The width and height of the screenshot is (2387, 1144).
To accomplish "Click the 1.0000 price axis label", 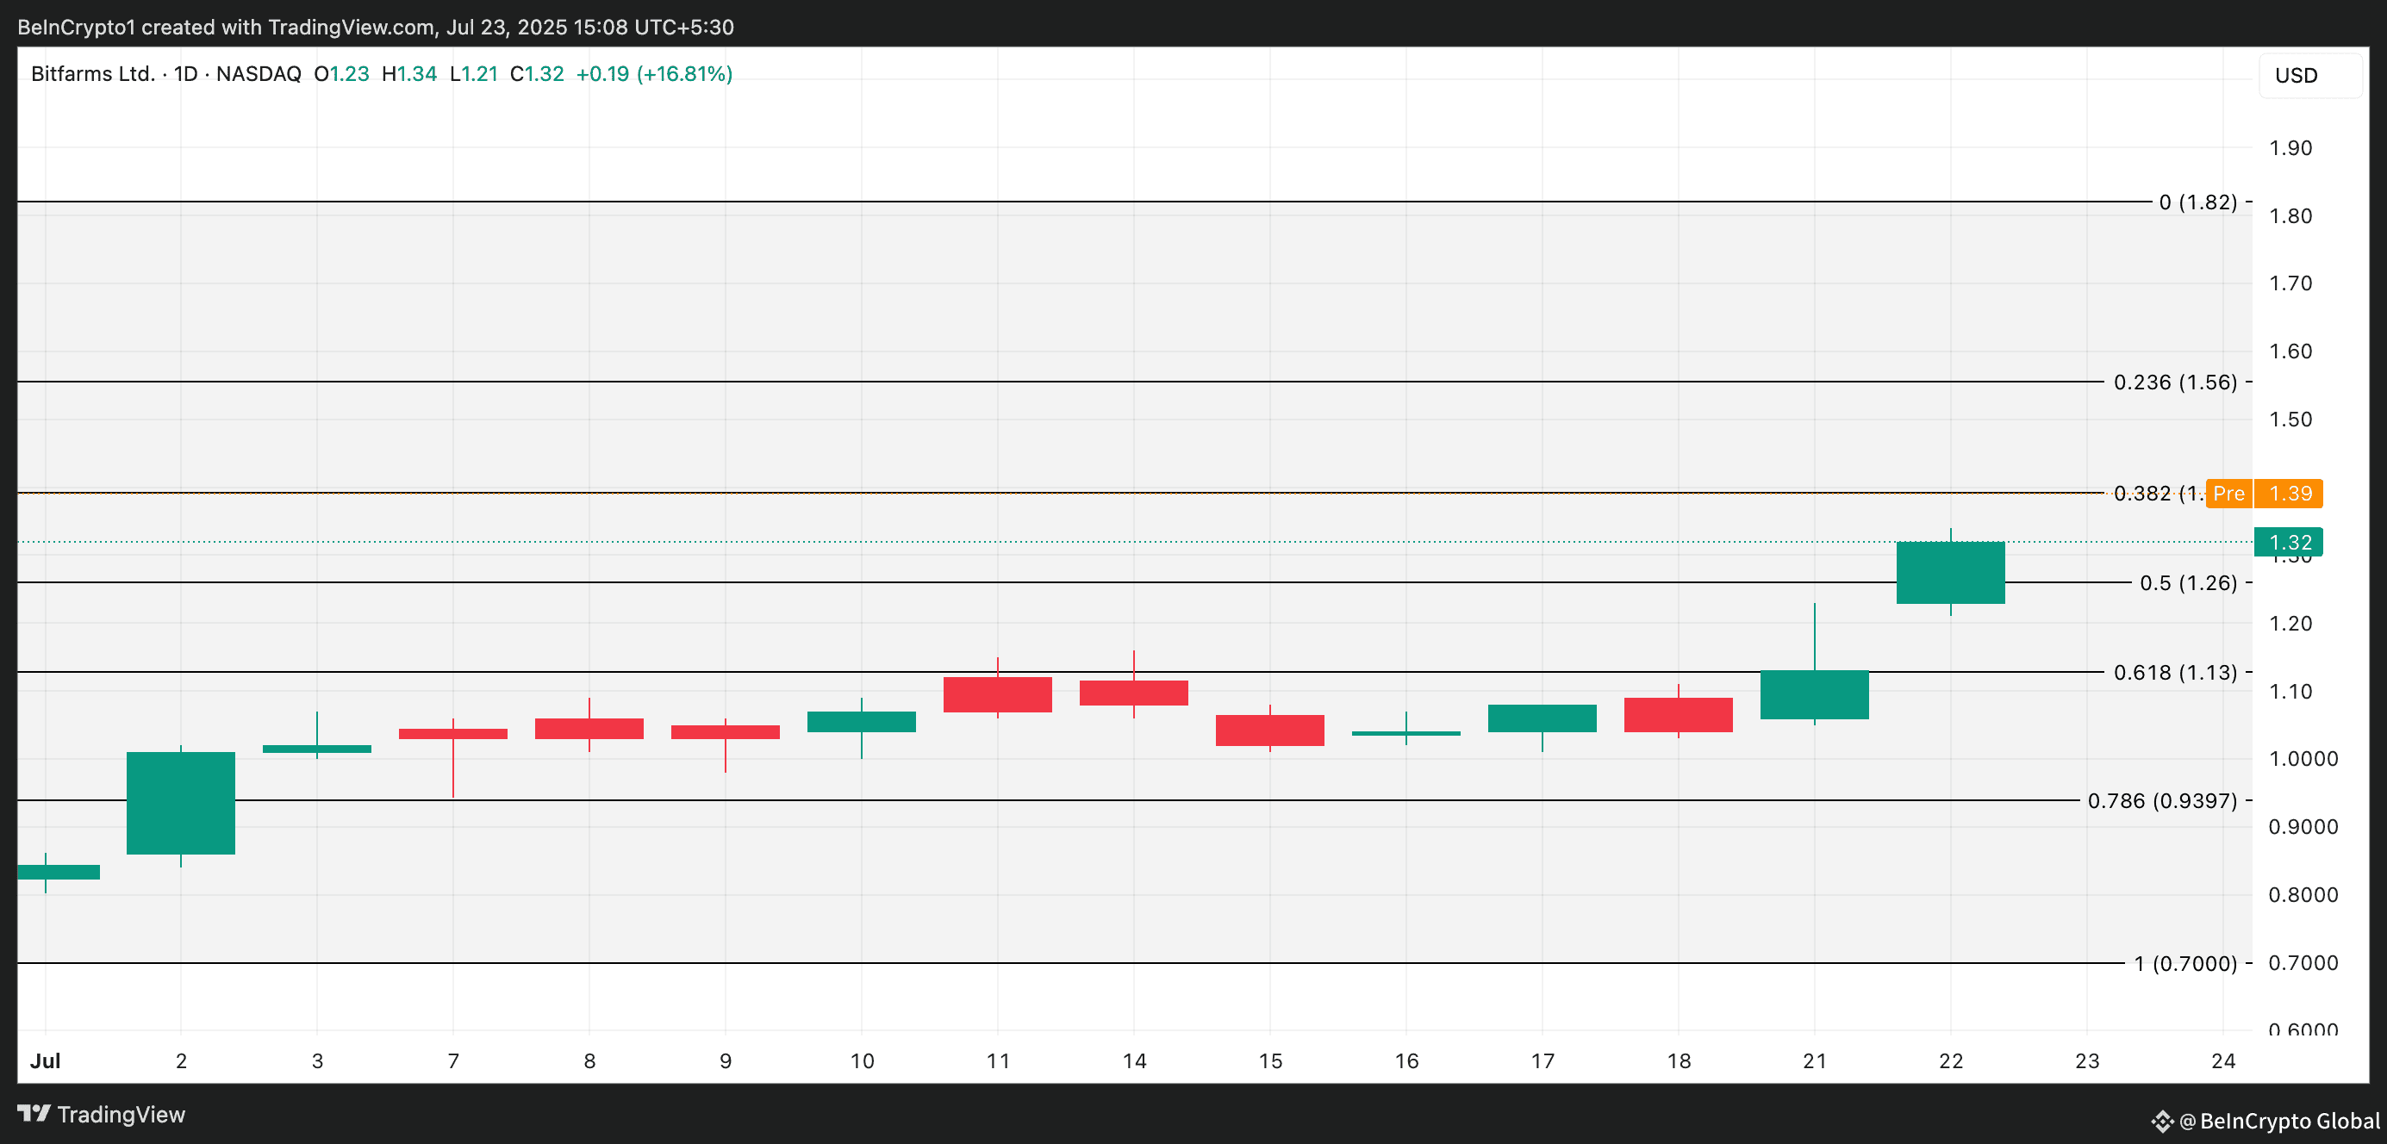I will (2303, 759).
